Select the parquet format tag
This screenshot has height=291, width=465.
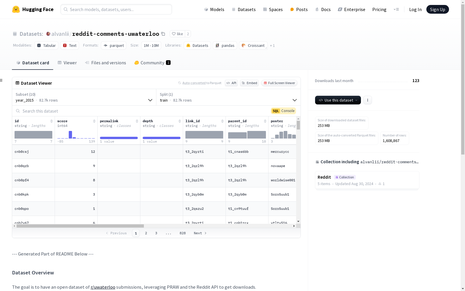(114, 45)
